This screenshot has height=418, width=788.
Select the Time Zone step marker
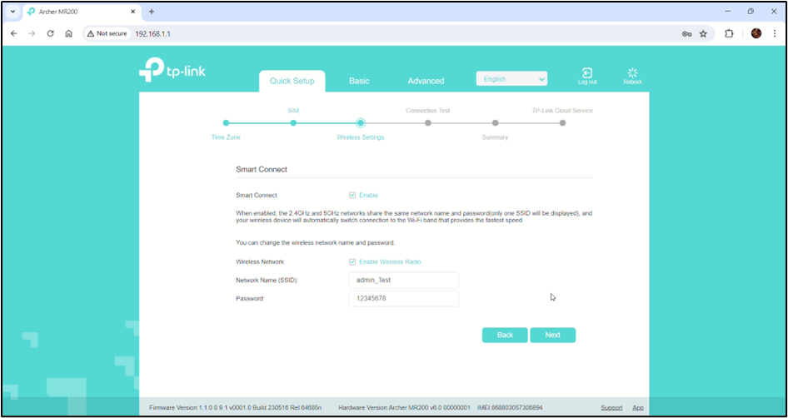point(226,123)
